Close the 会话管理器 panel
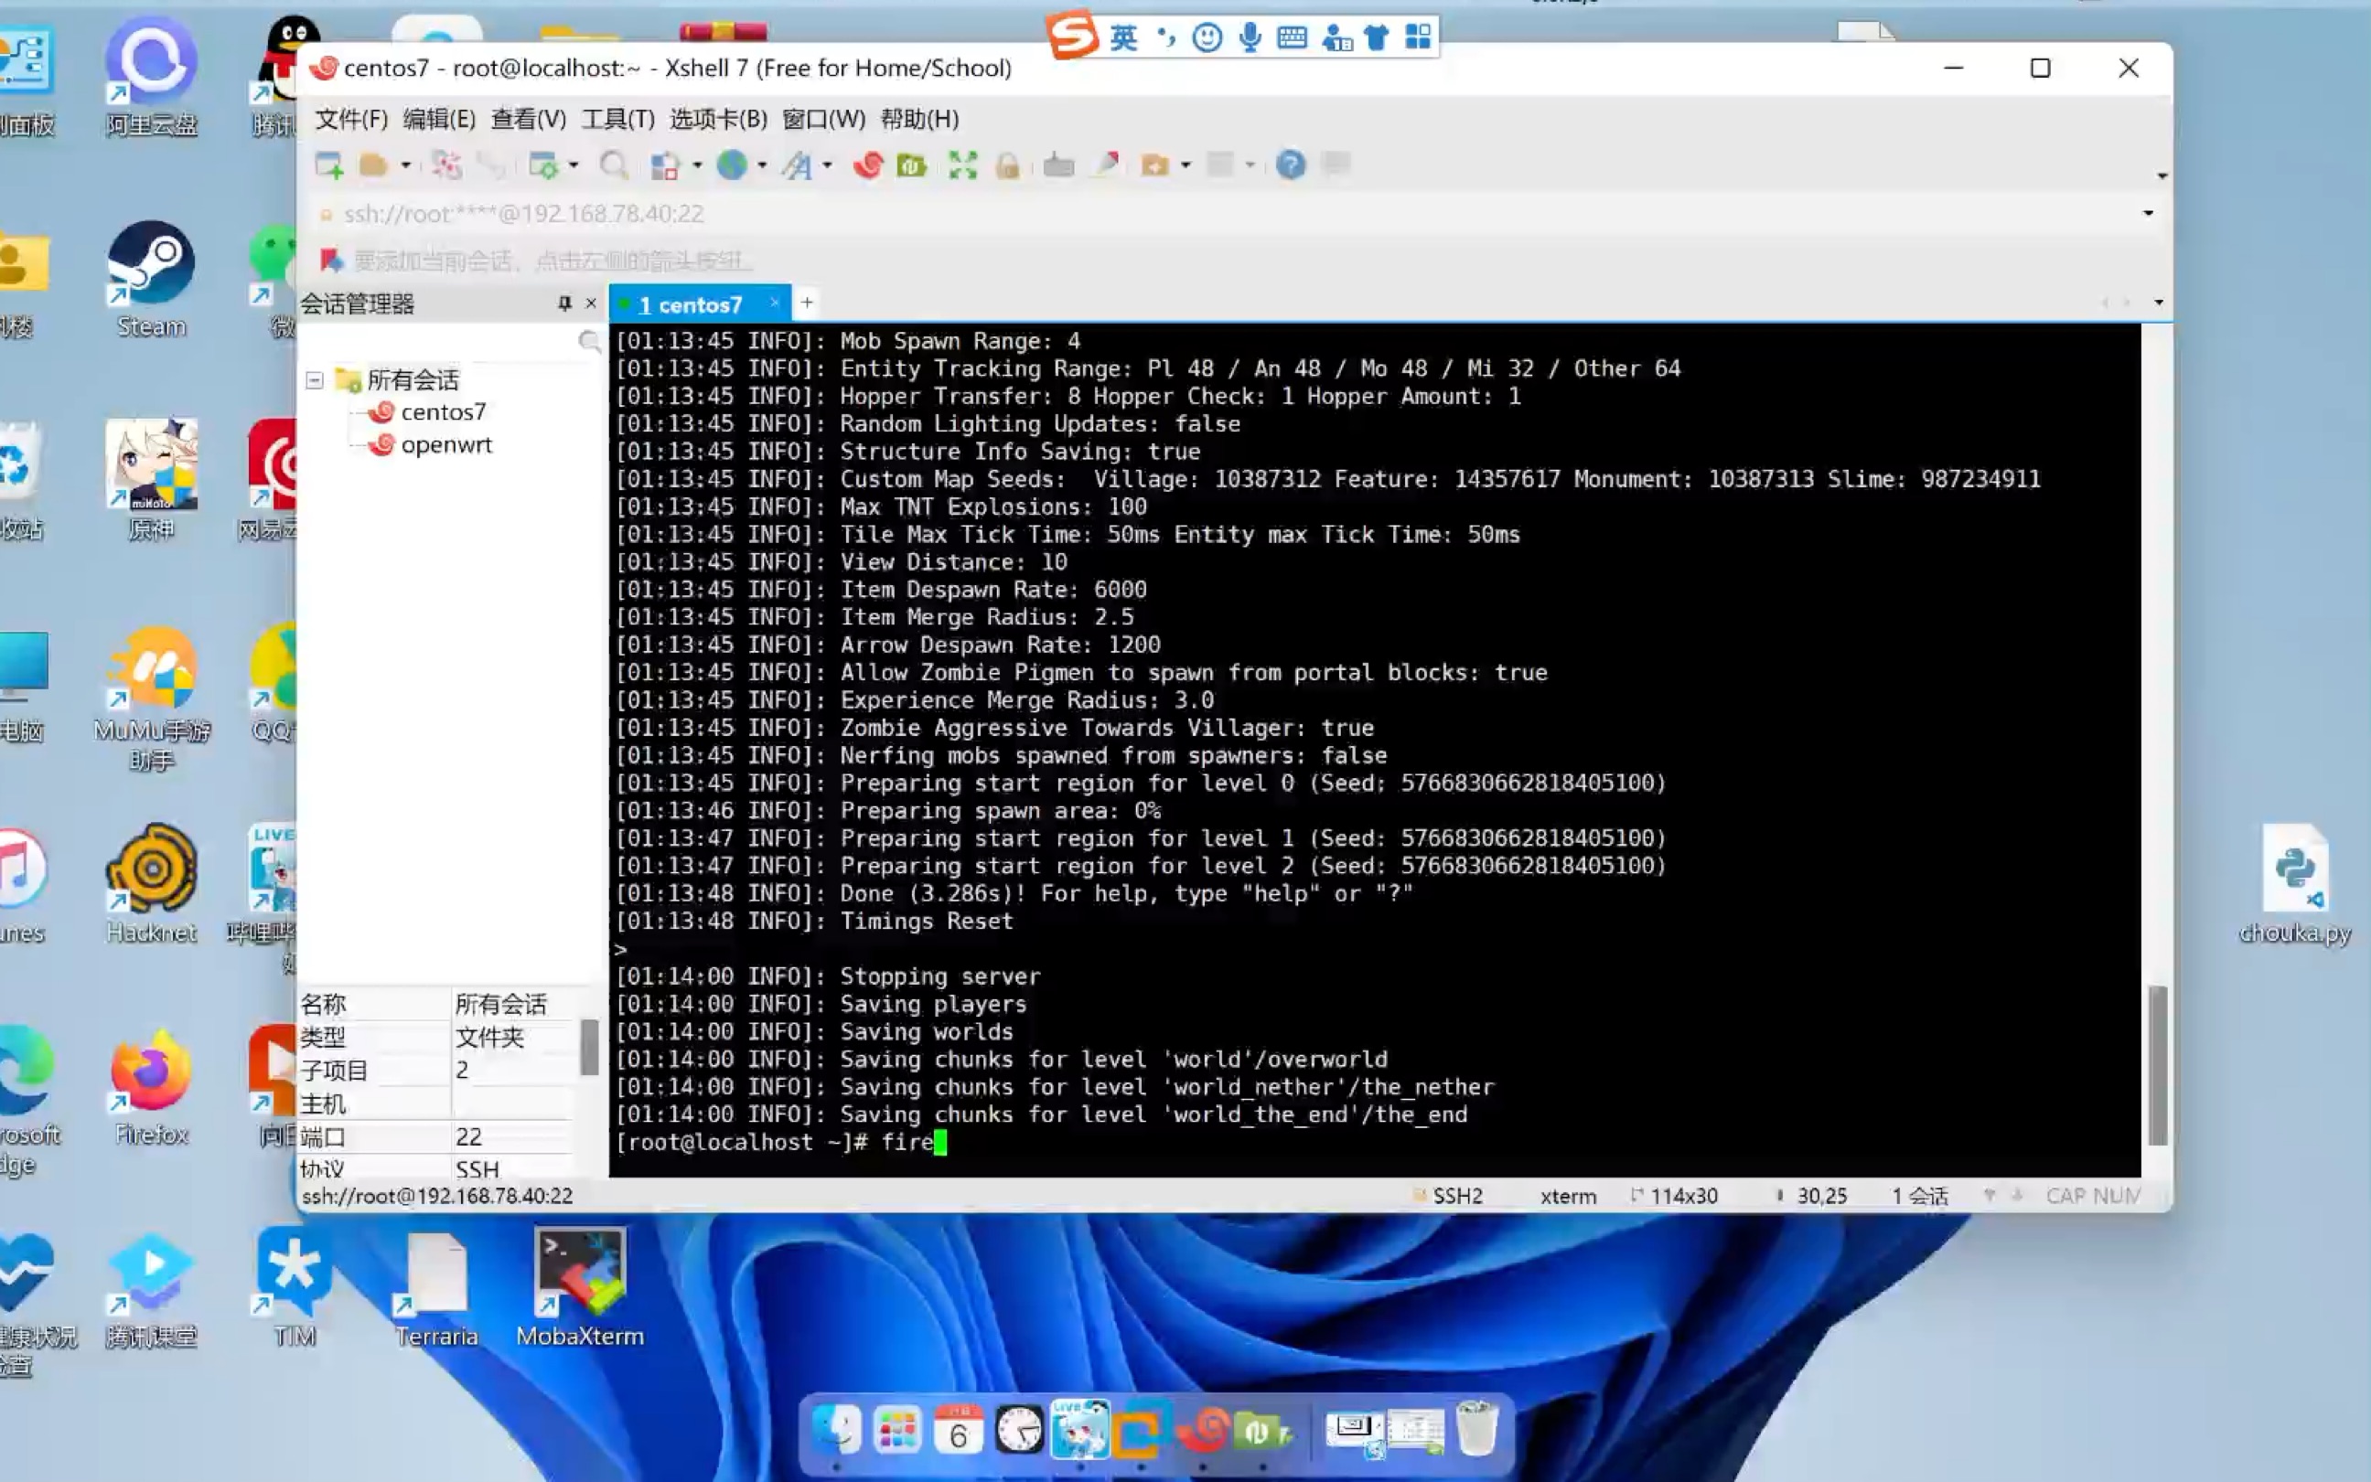 590,304
